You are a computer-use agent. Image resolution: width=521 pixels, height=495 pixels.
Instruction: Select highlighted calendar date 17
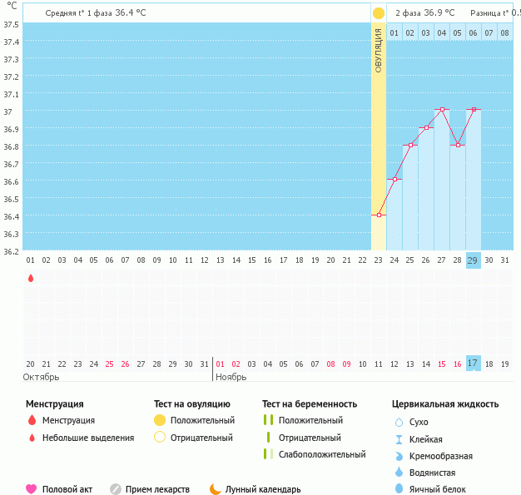tap(473, 364)
